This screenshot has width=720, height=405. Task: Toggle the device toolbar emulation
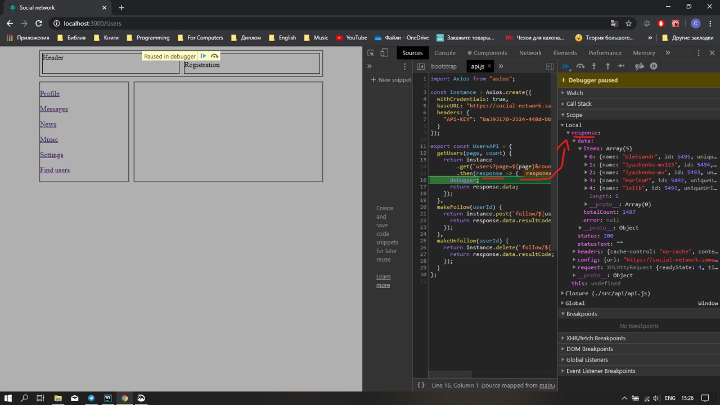(384, 53)
